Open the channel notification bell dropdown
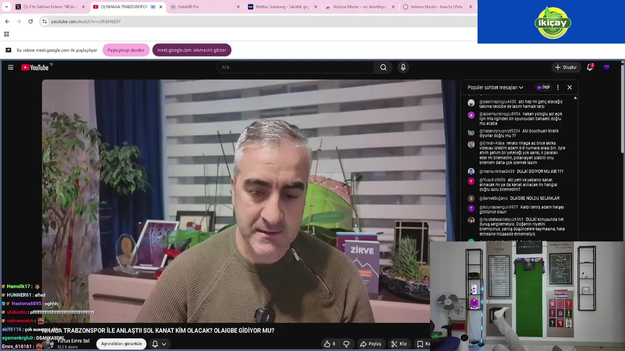625x351 pixels. tap(159, 344)
